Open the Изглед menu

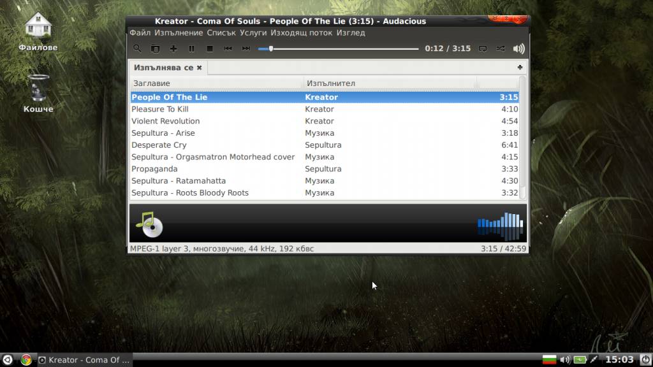(x=351, y=33)
